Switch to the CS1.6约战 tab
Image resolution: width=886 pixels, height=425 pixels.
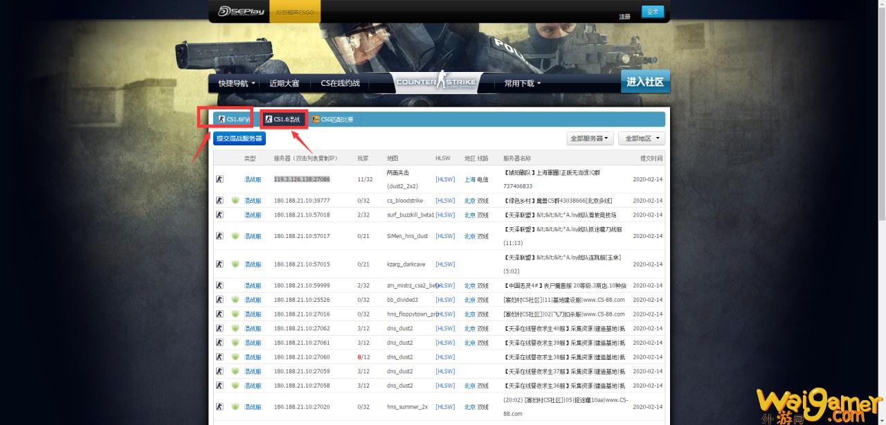(233, 119)
